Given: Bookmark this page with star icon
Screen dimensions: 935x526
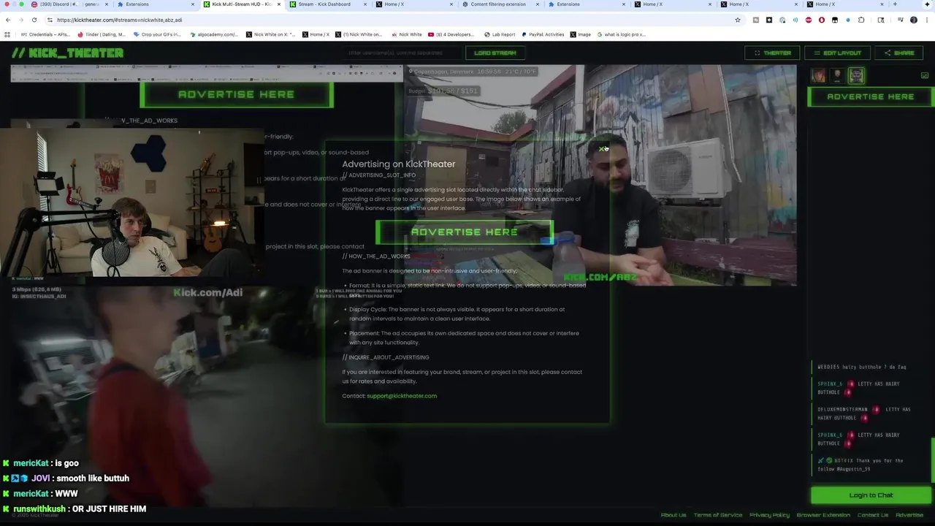Looking at the screenshot, I should point(737,20).
